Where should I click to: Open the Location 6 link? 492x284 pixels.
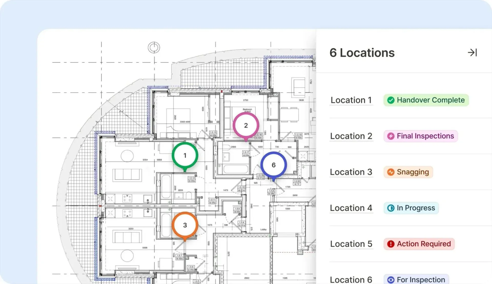click(351, 280)
